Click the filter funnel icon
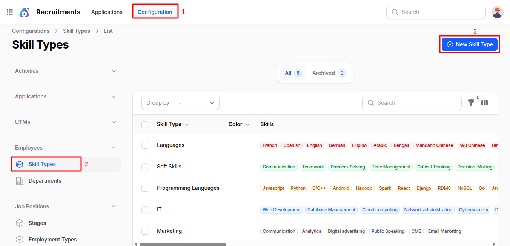The image size is (510, 246). click(x=471, y=103)
